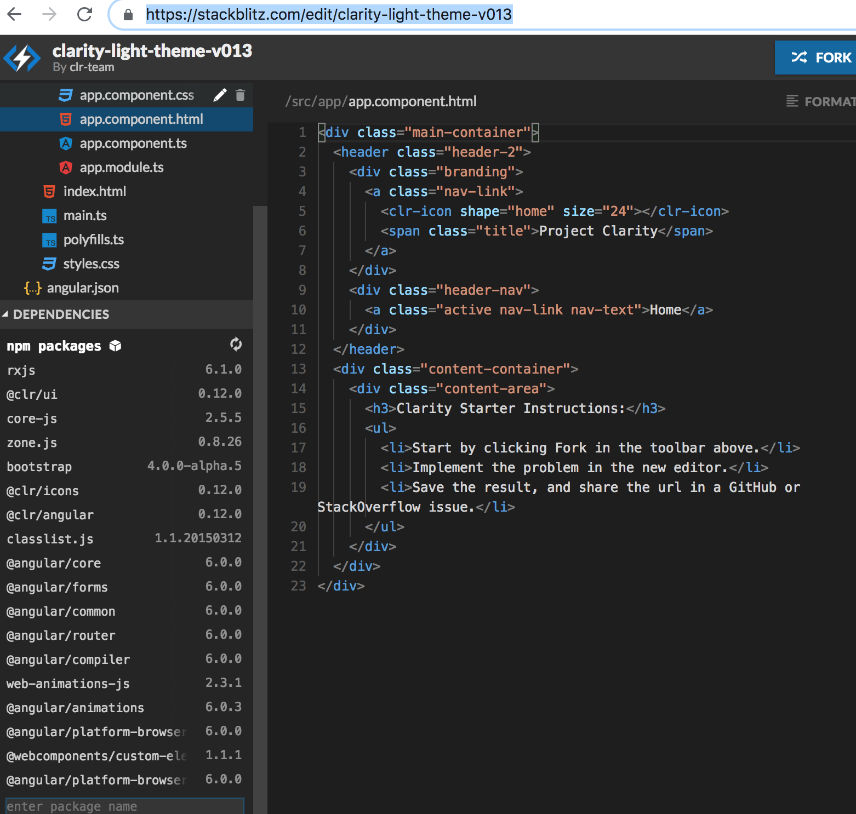The width and height of the screenshot is (856, 814).
Task: Click the CSS icon beside app.component.css
Action: pos(66,95)
